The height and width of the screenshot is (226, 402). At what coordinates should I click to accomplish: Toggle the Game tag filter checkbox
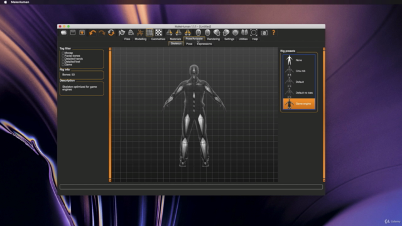pos(63,65)
